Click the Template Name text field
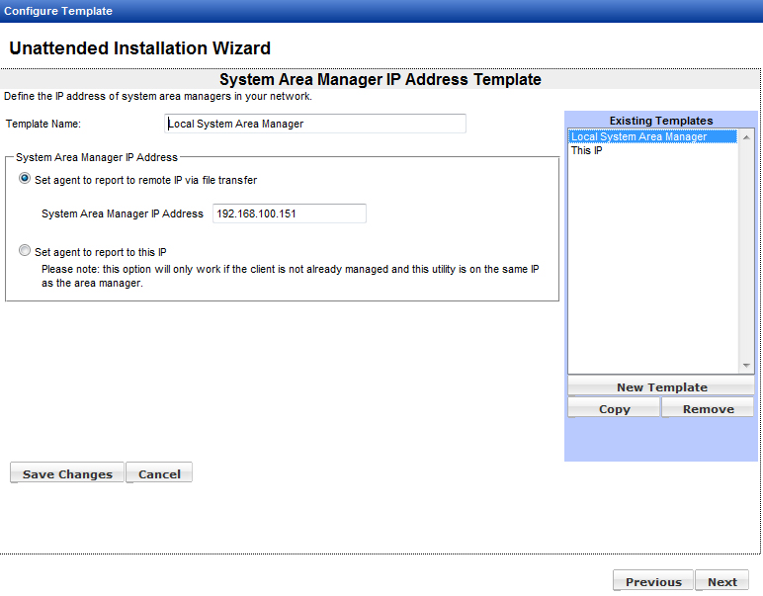This screenshot has width=763, height=596. (315, 124)
